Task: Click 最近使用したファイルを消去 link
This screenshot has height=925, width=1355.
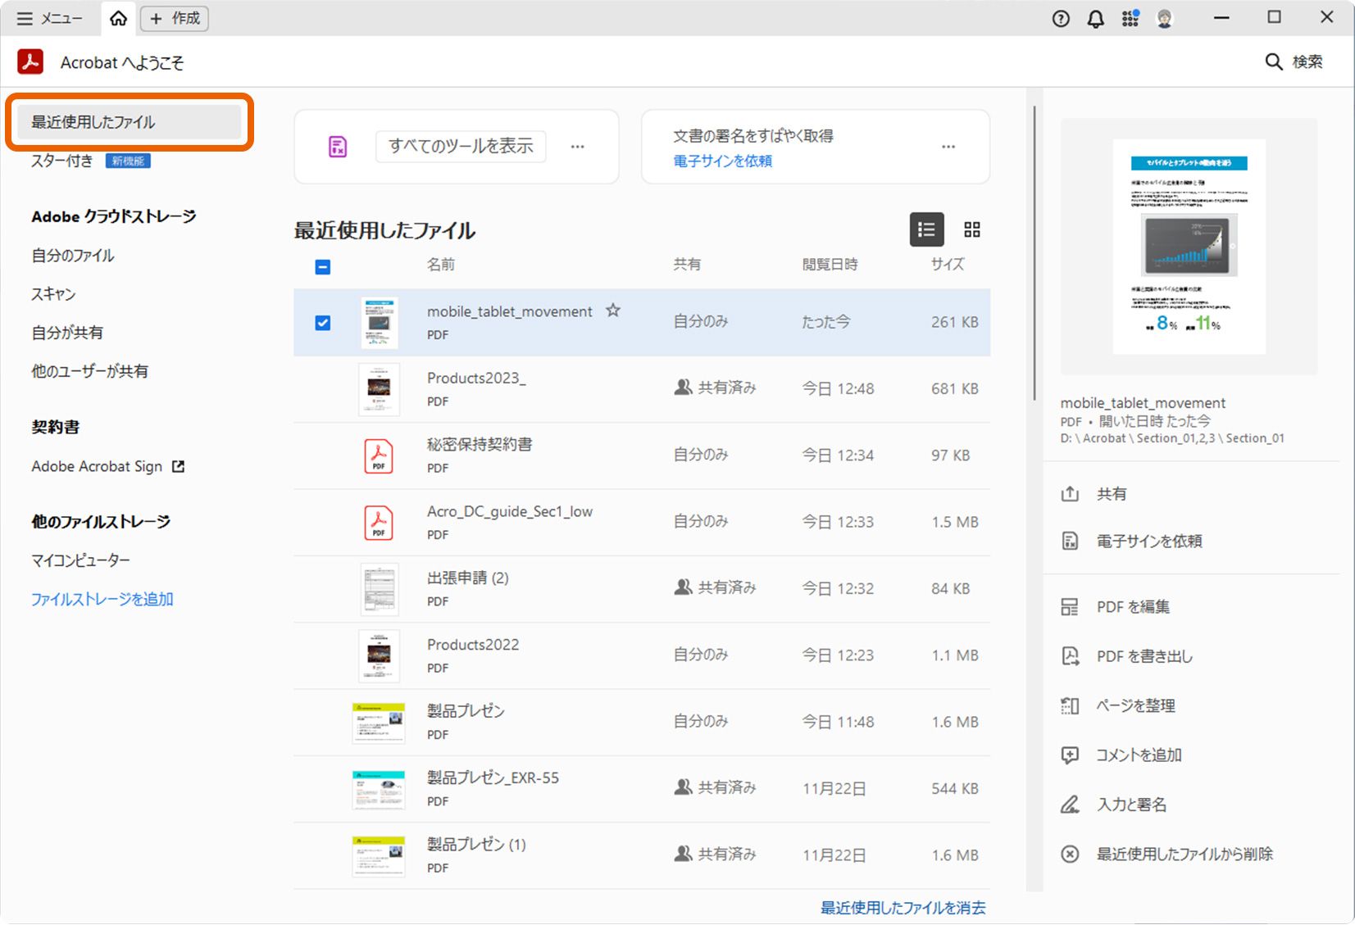Action: click(x=903, y=908)
